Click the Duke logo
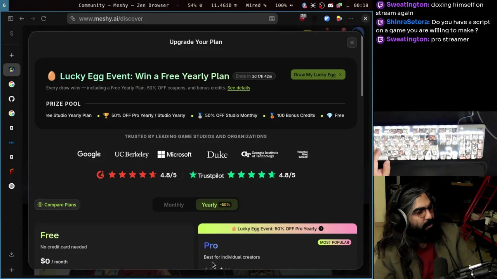The width and height of the screenshot is (497, 279). 217,155
